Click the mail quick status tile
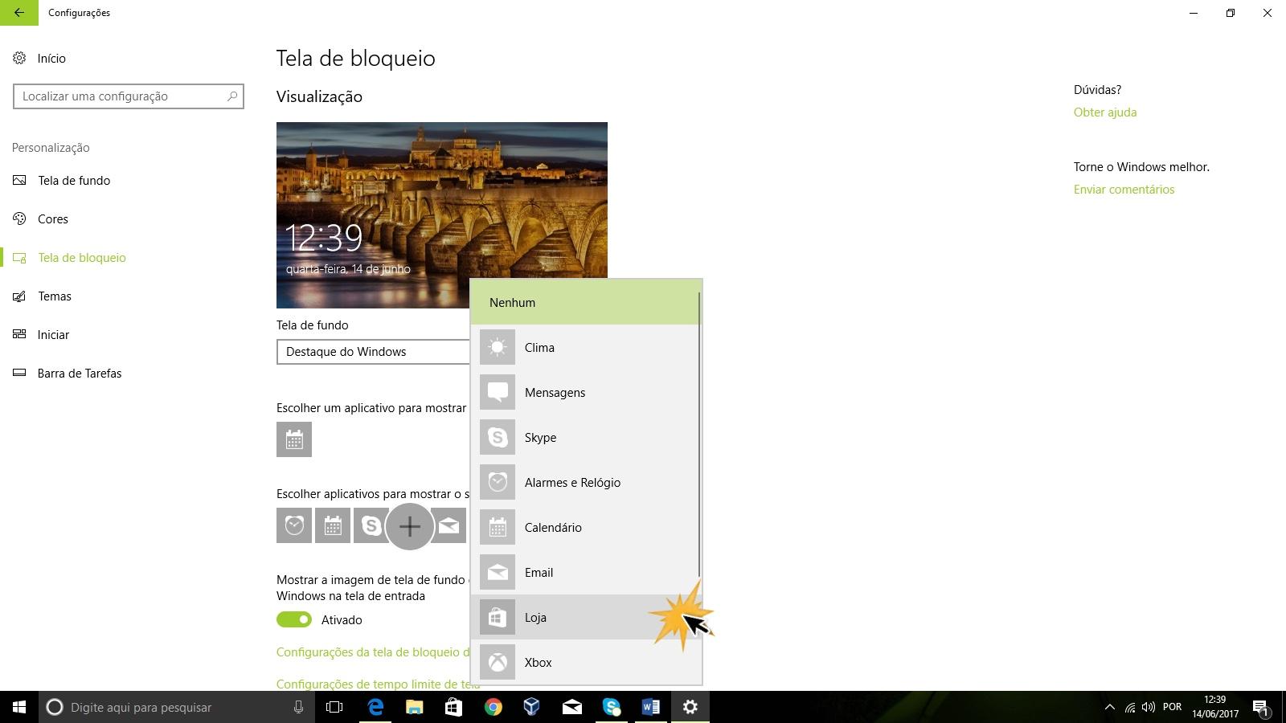 point(448,526)
